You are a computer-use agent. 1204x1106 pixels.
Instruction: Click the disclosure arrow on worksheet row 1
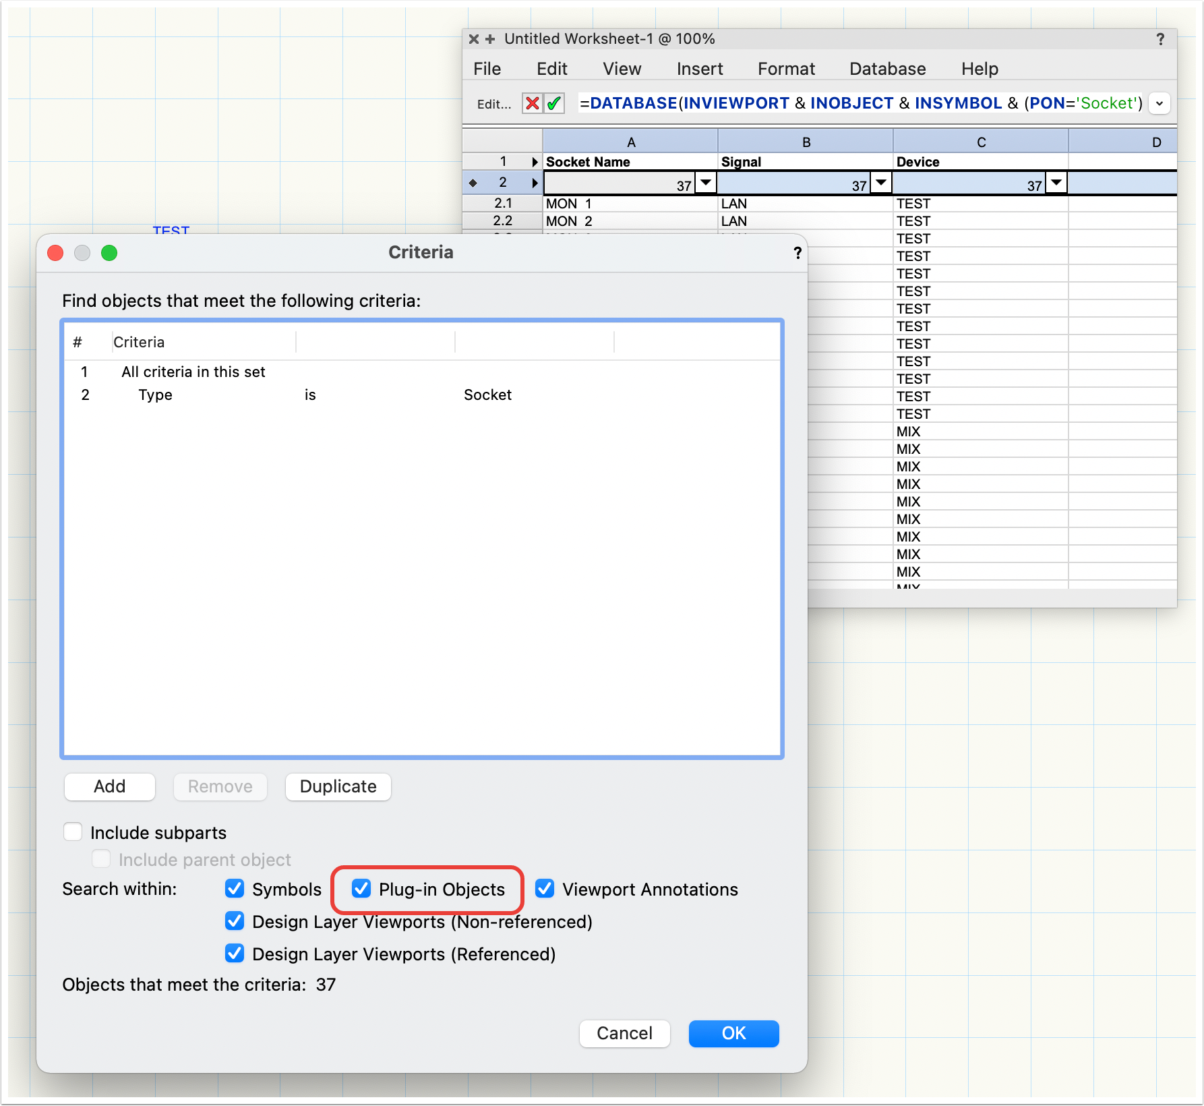coord(535,161)
